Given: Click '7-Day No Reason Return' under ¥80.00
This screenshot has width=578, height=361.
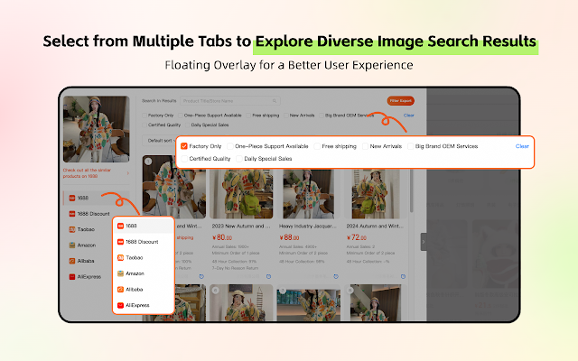Looking at the screenshot, I should [235, 268].
